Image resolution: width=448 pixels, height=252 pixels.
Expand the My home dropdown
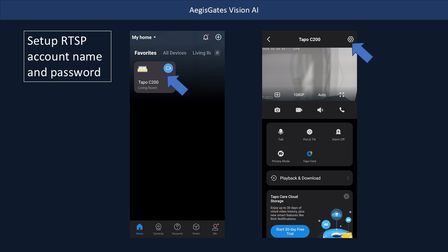[144, 37]
